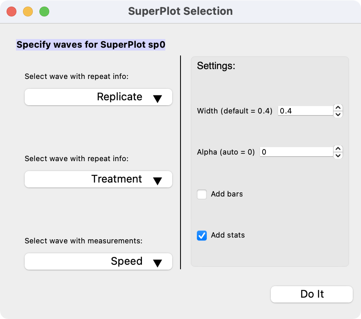Open the Treatment wave dropdown

98,179
